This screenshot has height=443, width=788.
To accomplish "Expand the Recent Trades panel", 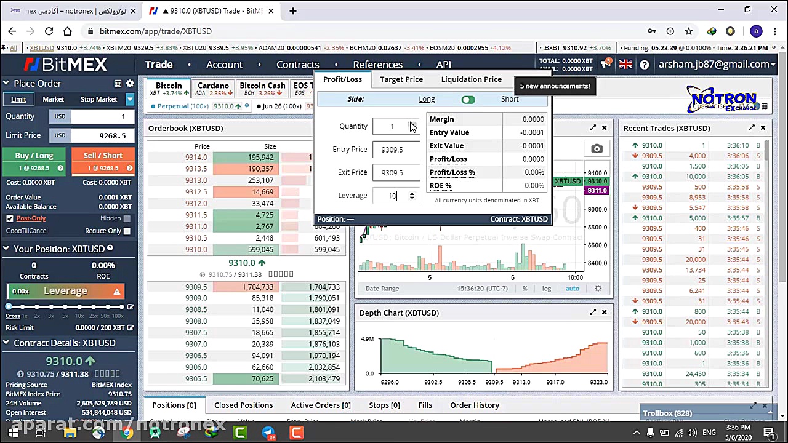I will coord(752,128).
